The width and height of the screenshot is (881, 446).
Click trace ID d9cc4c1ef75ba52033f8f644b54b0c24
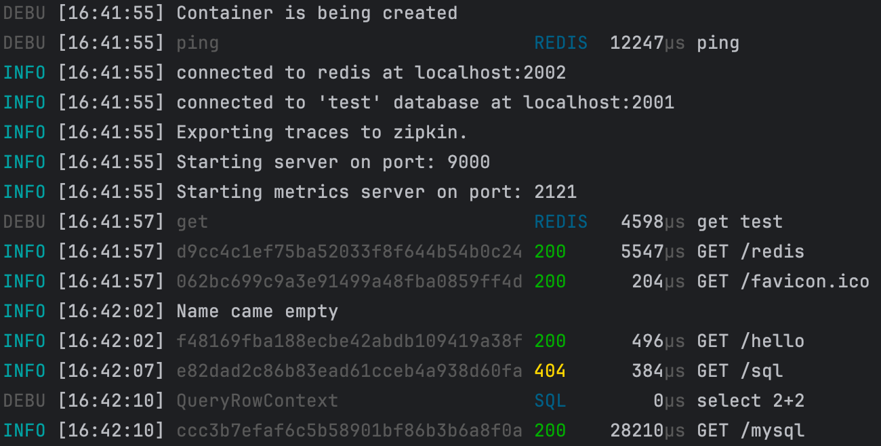click(350, 251)
